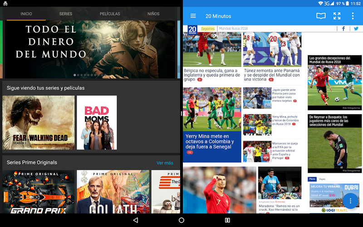Tap the signal strength status icon
Viewport: 363px width, 227px height.
pos(332,3)
